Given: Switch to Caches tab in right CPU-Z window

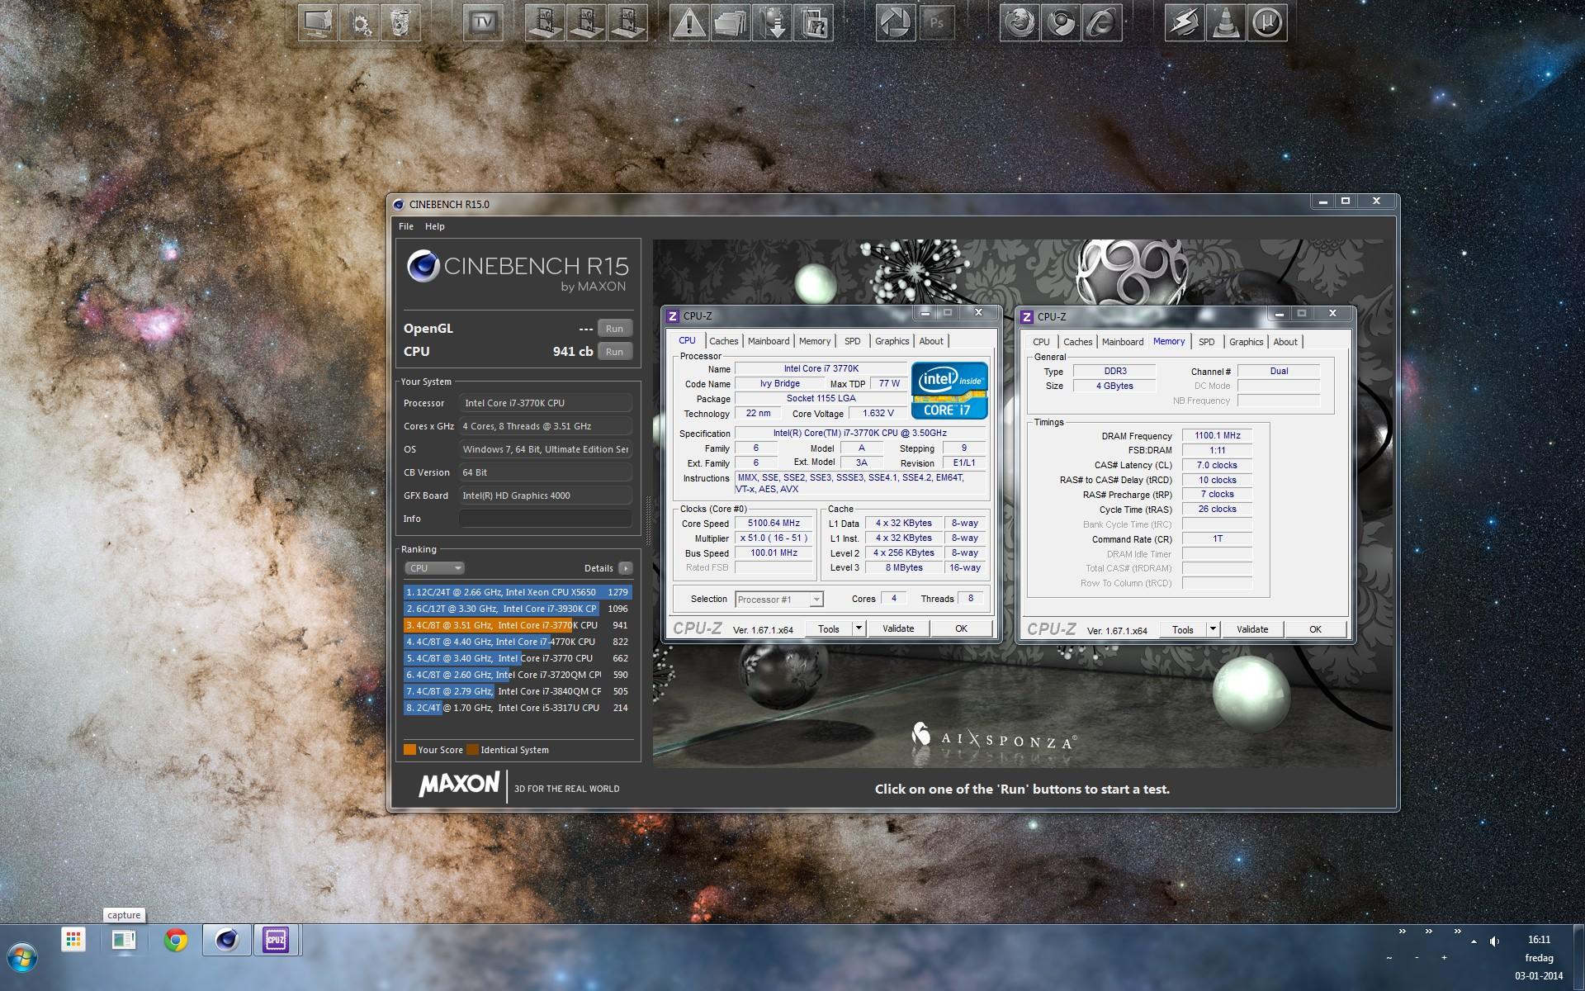Looking at the screenshot, I should 1077,342.
